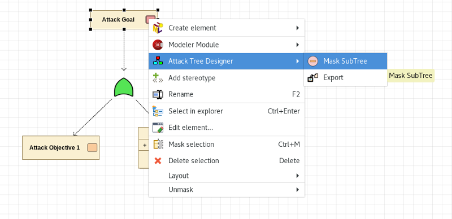Click the Add stereotype plus icon
The height and width of the screenshot is (219, 452).
[x=158, y=78]
